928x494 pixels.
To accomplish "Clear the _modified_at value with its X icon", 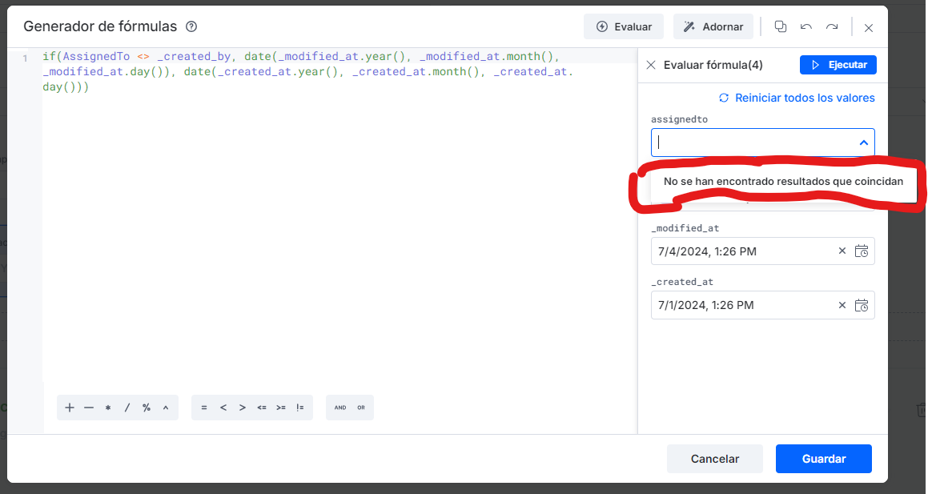I will click(x=842, y=251).
